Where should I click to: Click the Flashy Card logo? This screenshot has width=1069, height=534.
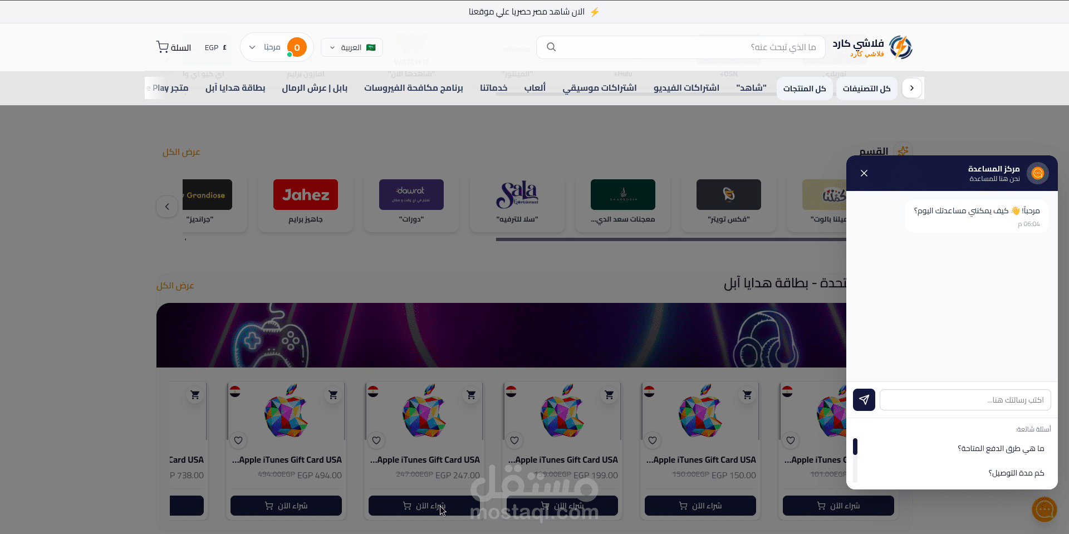tap(872, 47)
